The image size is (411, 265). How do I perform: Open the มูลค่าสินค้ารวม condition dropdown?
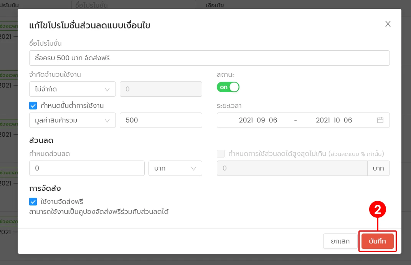72,120
